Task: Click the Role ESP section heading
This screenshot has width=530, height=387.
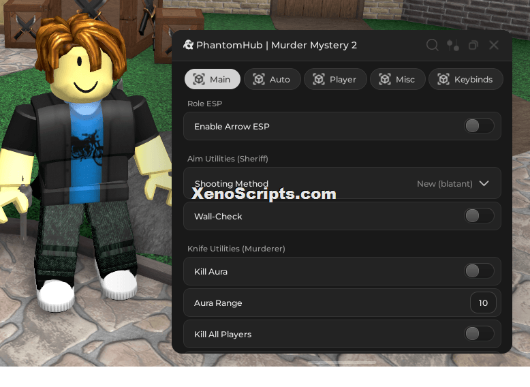Action: (204, 104)
